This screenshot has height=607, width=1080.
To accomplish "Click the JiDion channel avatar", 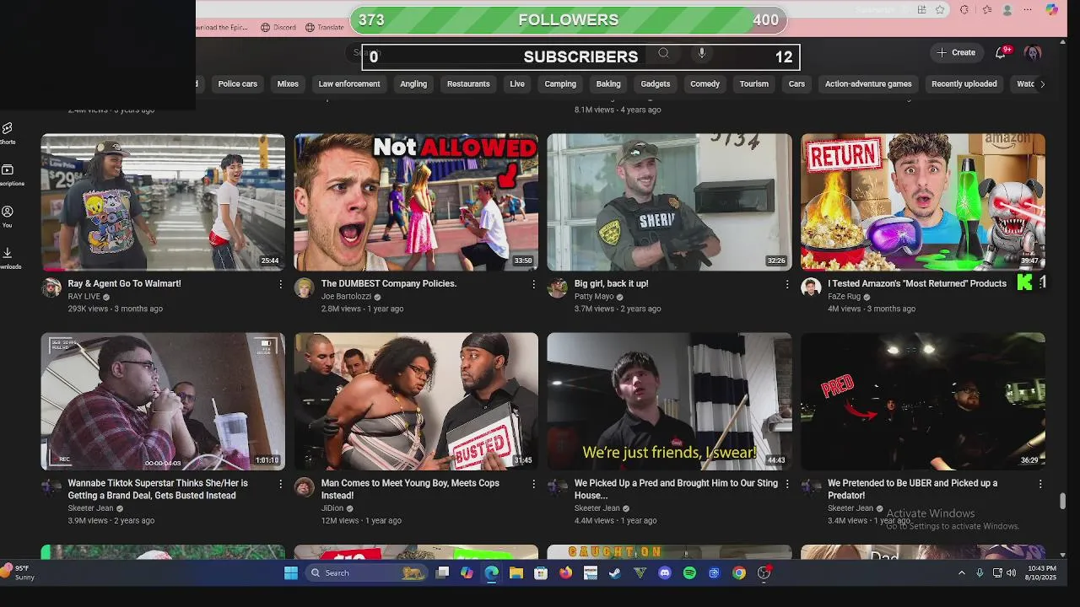I will coord(304,486).
